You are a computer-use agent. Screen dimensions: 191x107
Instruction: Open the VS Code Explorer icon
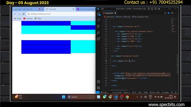click(x=98, y=14)
